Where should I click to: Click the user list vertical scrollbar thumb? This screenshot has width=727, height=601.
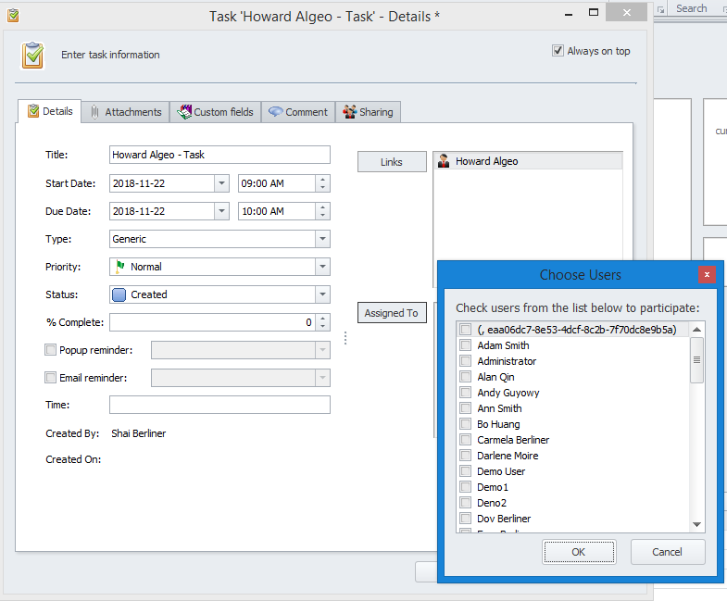click(697, 359)
